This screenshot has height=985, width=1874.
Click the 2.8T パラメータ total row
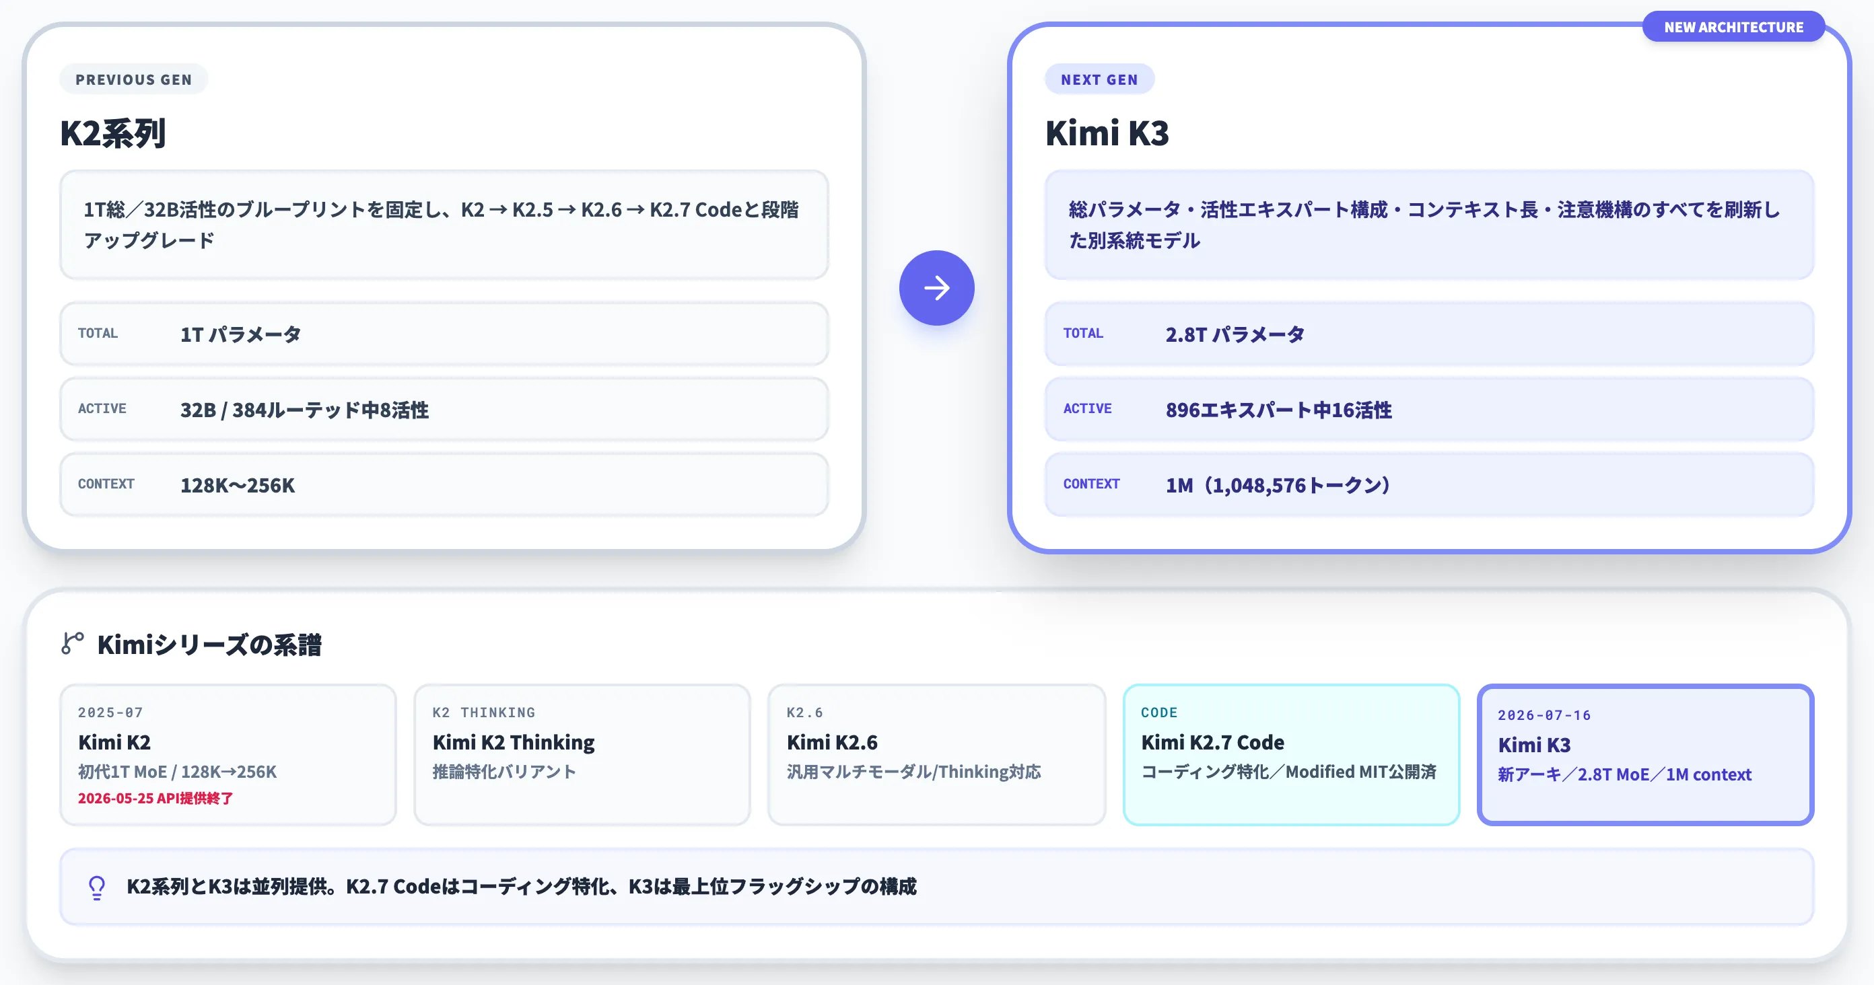pos(1429,334)
